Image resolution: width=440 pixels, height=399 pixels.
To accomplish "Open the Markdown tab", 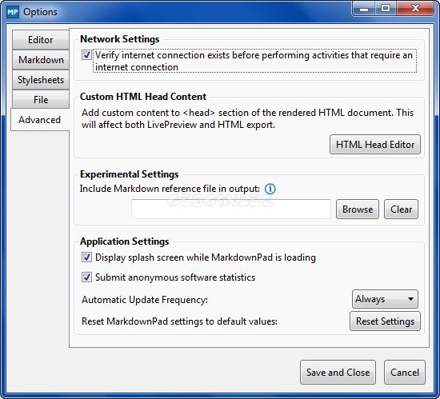I will tap(41, 60).
